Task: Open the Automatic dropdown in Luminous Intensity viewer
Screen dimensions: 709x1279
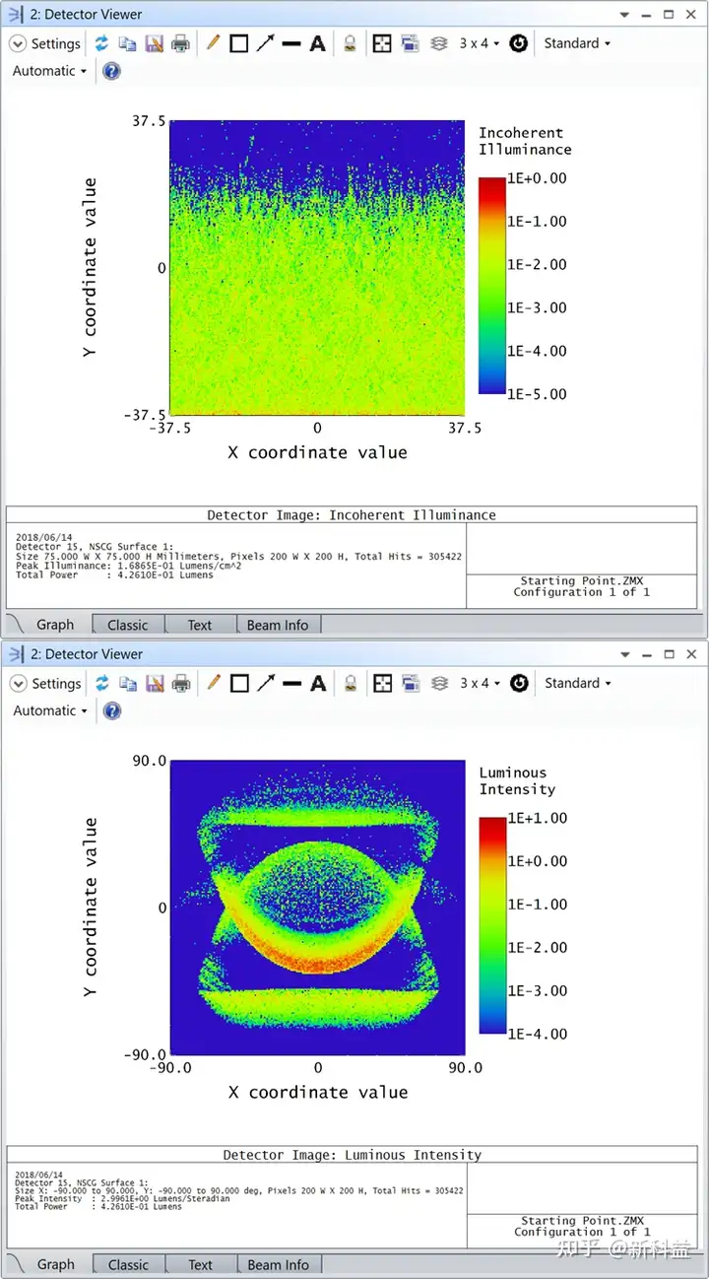Action: tap(49, 710)
